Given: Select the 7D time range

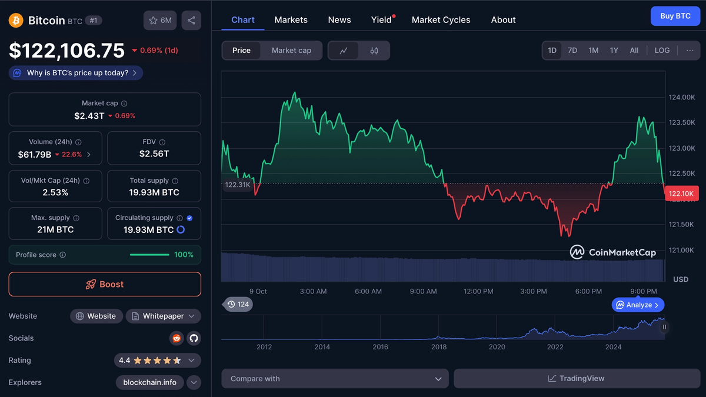Looking at the screenshot, I should [x=572, y=51].
